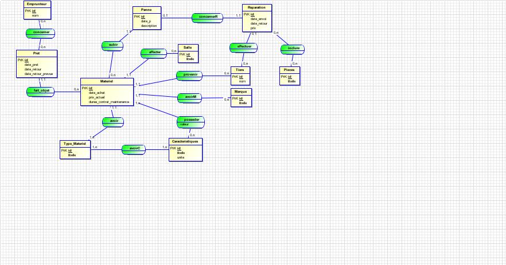Click the avoirM relationship node
The height and width of the screenshot is (265, 506).
(x=190, y=97)
